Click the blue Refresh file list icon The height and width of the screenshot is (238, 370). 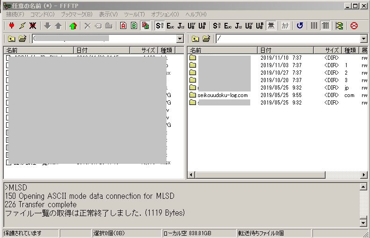click(x=300, y=26)
